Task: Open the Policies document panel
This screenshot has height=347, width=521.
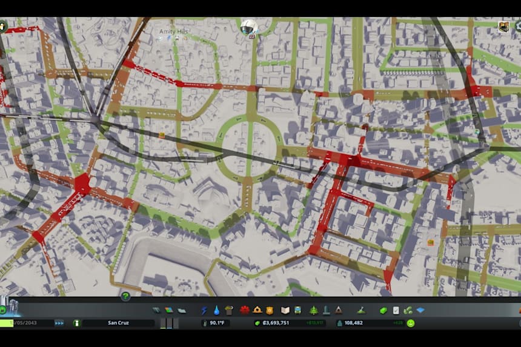Action: pyautogui.click(x=396, y=311)
